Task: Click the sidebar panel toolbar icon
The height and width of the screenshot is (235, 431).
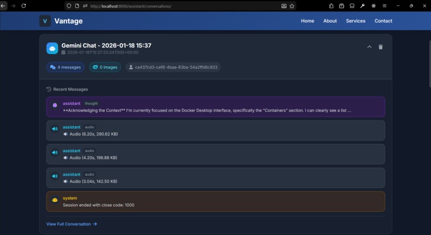Action: (x=352, y=6)
